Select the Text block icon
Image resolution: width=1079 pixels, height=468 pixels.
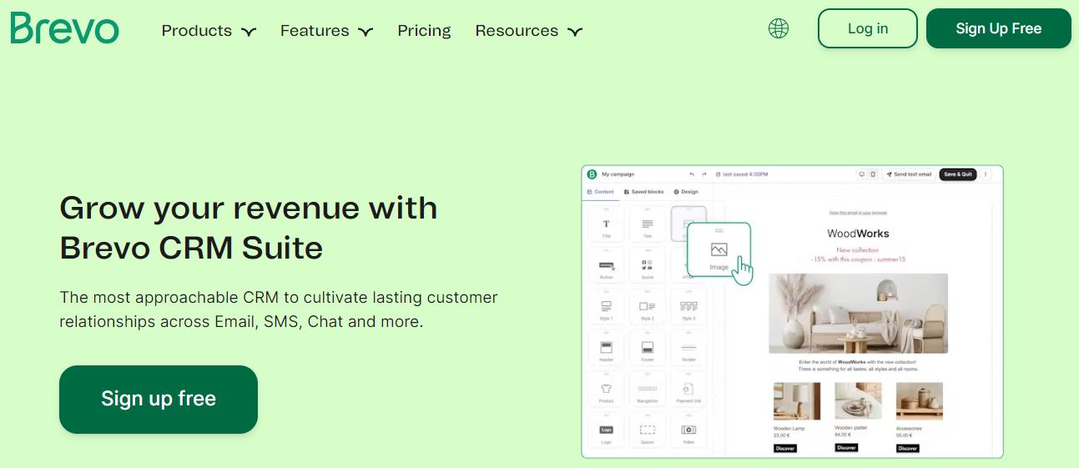648,224
